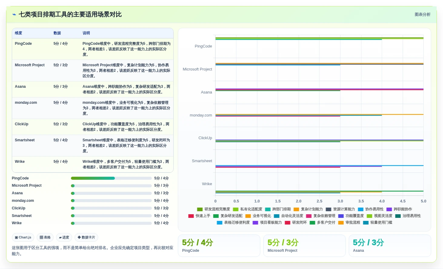
Task: Click the monday.com progress bar
Action: coord(111,201)
